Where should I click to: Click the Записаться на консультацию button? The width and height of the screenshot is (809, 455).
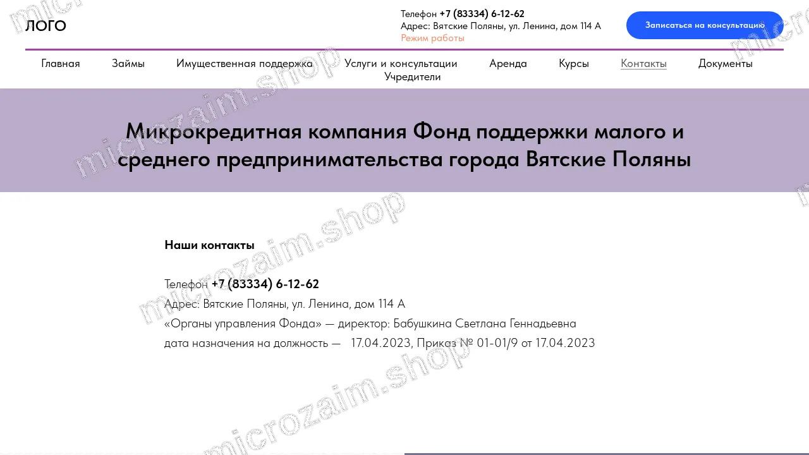tap(705, 25)
